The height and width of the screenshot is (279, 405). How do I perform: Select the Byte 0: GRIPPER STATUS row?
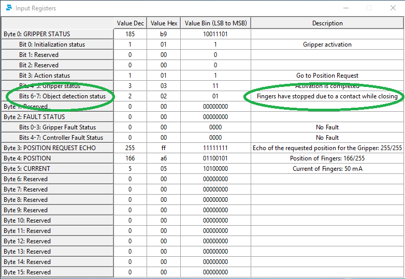pos(36,34)
